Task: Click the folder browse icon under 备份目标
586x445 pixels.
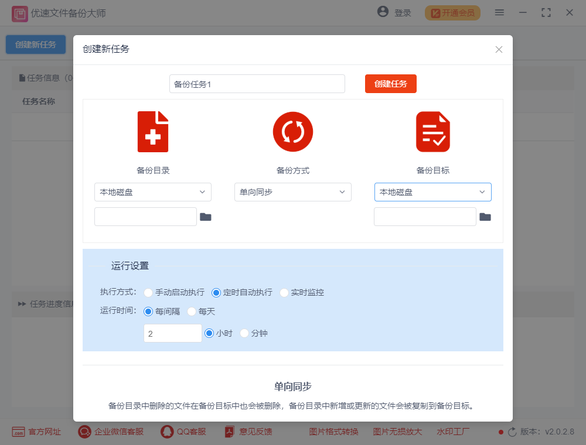Action: 485,216
